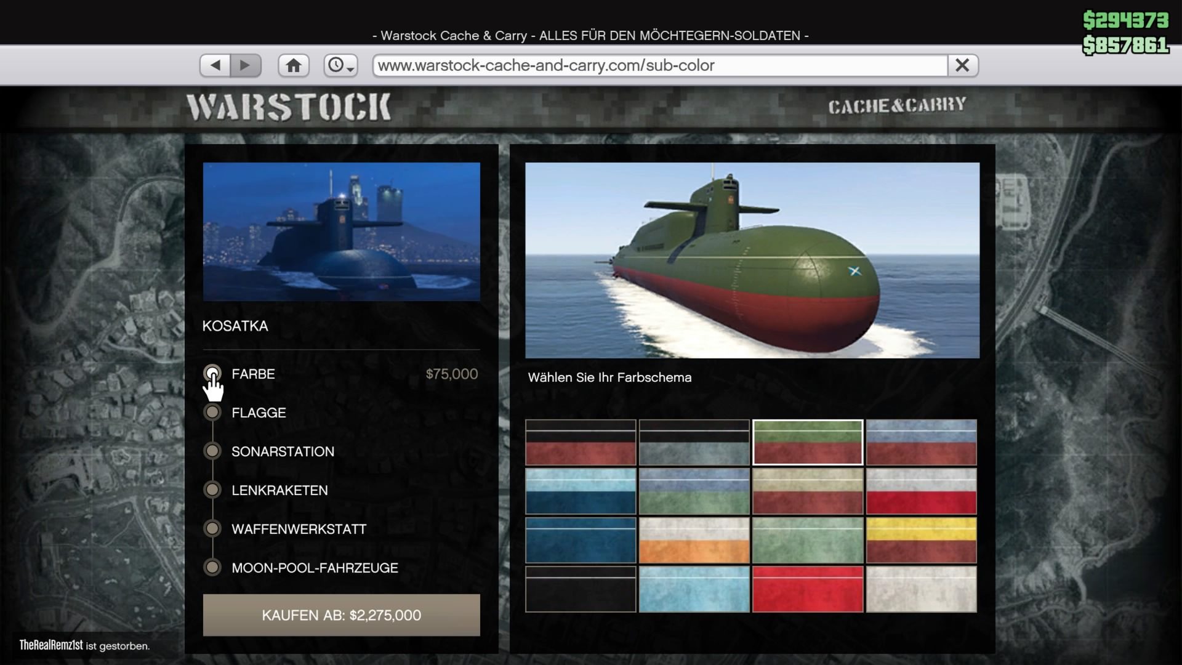Click the Warstock logo header

click(289, 107)
